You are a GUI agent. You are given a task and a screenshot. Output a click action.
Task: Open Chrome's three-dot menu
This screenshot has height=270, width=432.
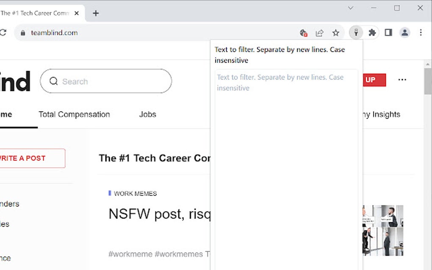pyautogui.click(x=421, y=33)
